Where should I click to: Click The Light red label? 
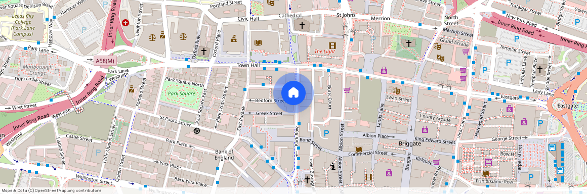coord(324,52)
